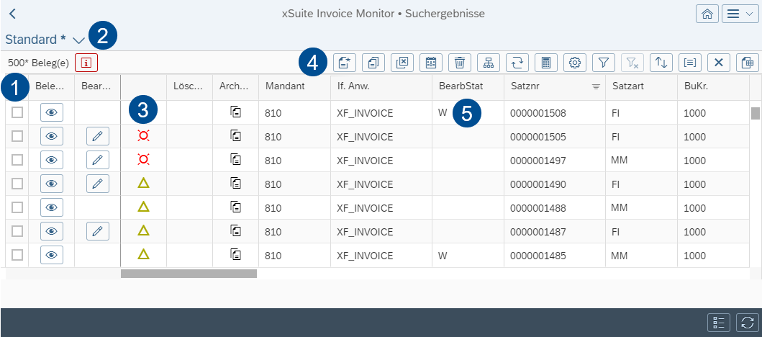Go to home via the house icon
762x337 pixels.
(707, 14)
